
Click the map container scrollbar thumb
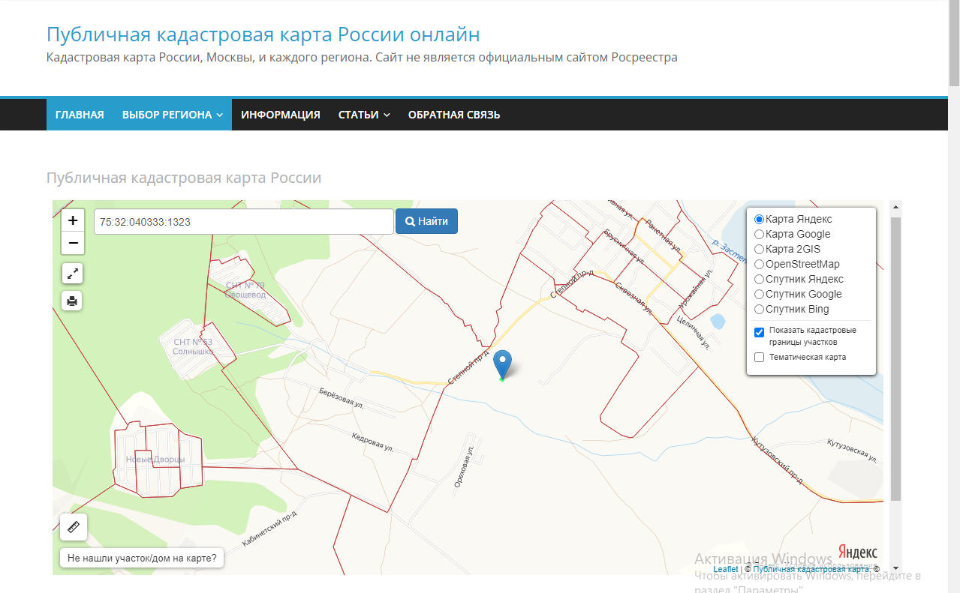pos(895,360)
